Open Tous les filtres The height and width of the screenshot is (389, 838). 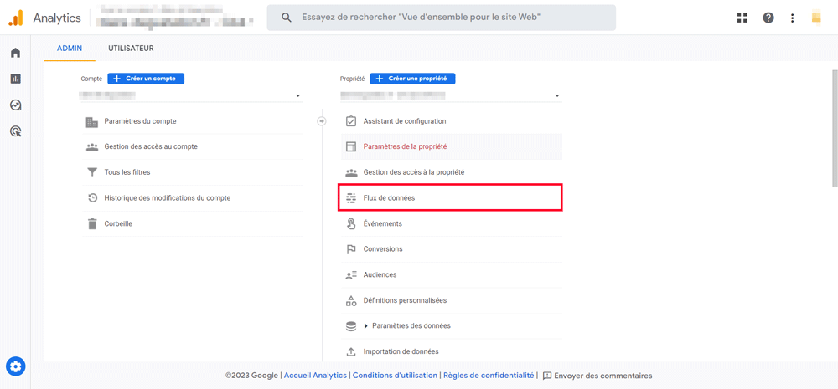pyautogui.click(x=193, y=172)
